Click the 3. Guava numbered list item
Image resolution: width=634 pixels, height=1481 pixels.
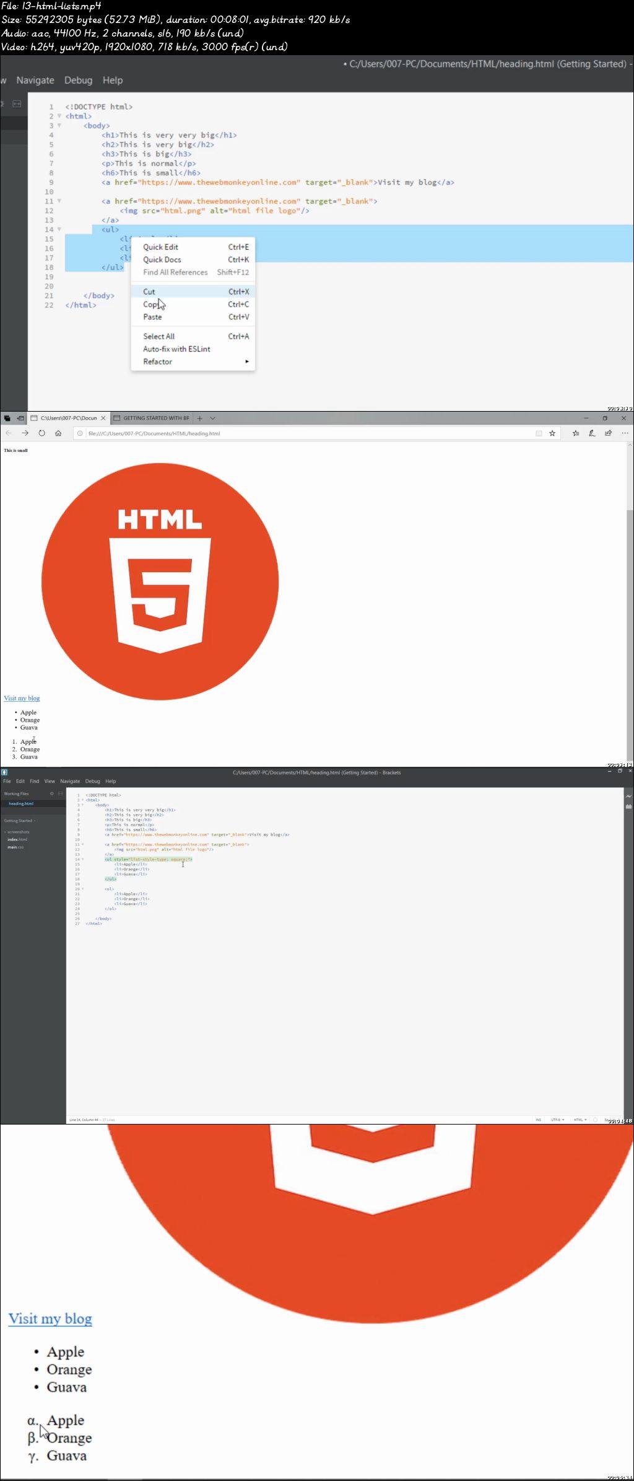coord(25,757)
